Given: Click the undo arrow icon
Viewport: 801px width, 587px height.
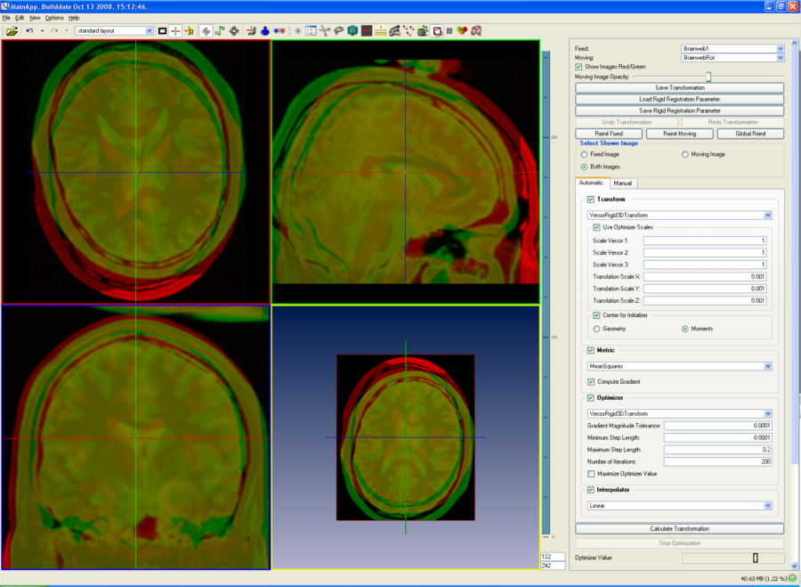Looking at the screenshot, I should pos(29,30).
